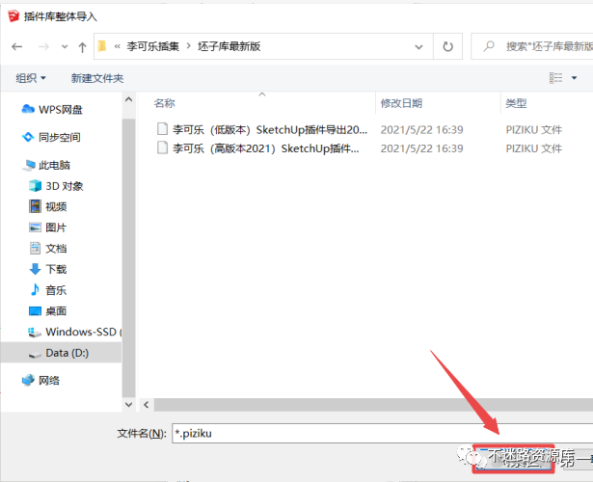Select 此电脑 in navigation pane

tap(46, 165)
